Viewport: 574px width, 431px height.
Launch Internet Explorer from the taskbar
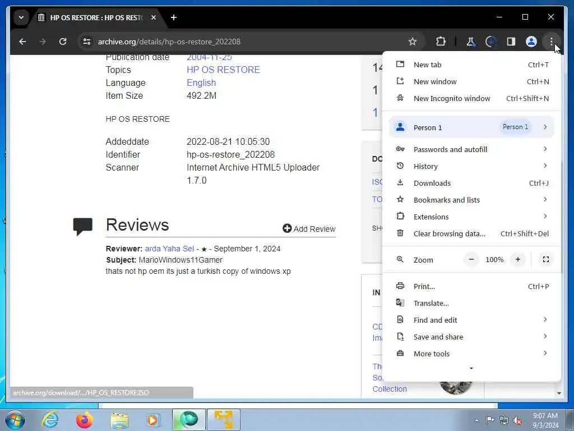tap(50, 420)
